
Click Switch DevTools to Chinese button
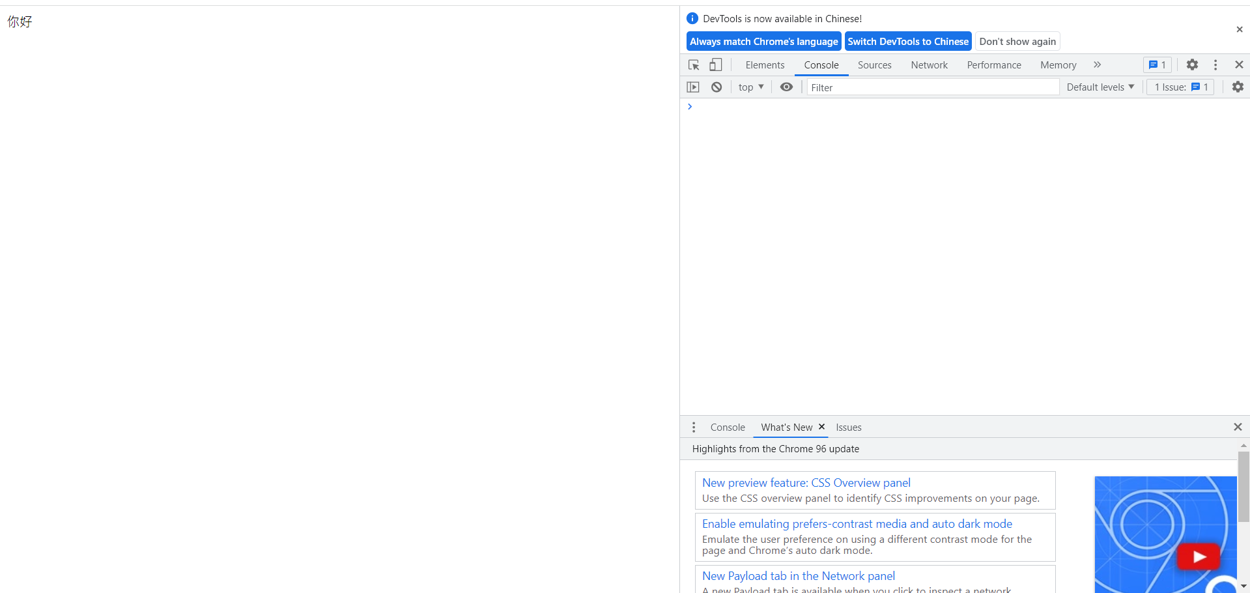pyautogui.click(x=908, y=42)
